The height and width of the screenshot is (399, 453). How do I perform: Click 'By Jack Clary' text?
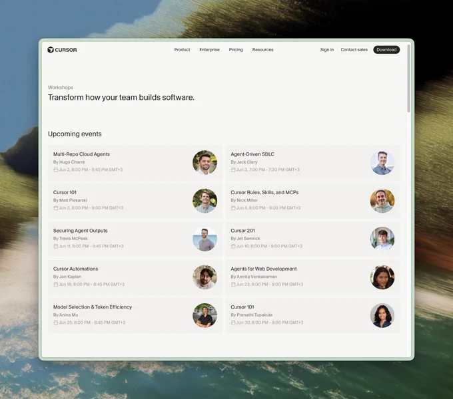(x=244, y=162)
